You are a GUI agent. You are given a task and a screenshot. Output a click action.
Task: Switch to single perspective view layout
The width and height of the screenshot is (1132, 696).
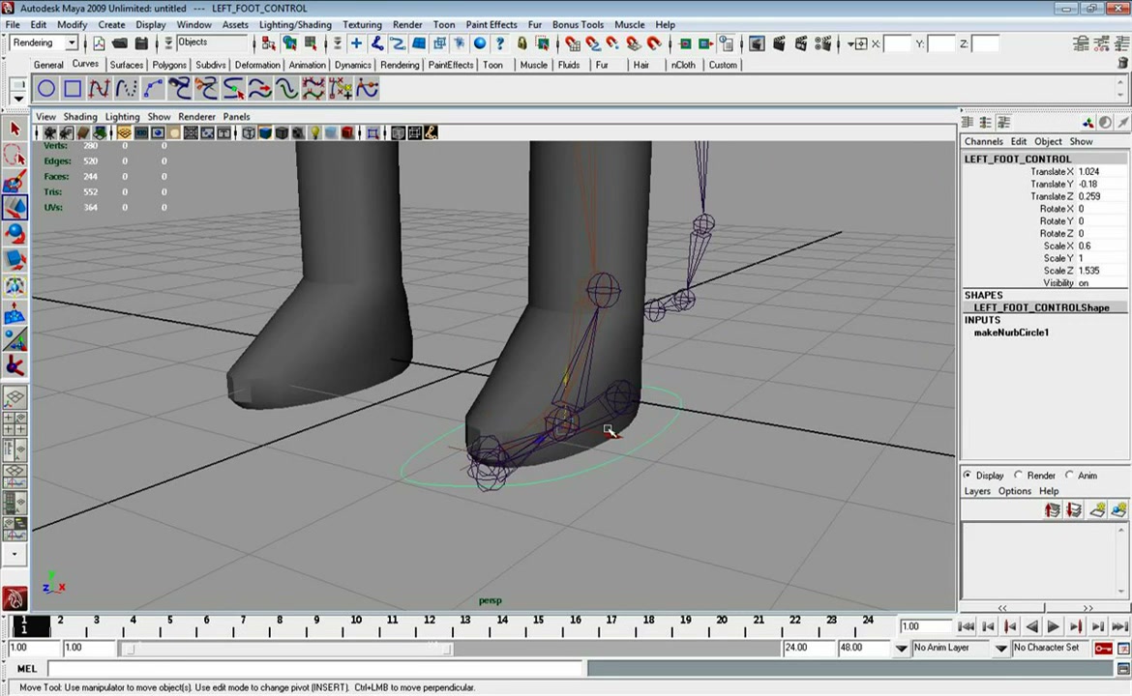(x=15, y=397)
